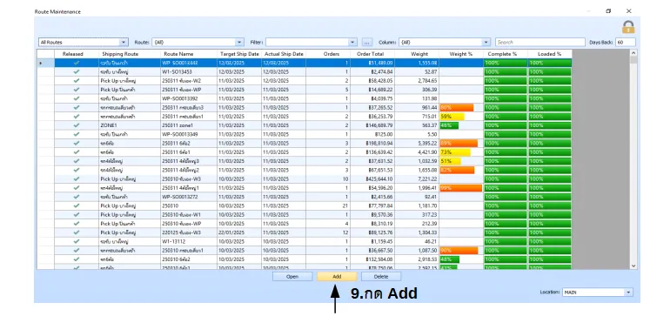
Task: Sort by the Loaded % column header
Action: [549, 54]
